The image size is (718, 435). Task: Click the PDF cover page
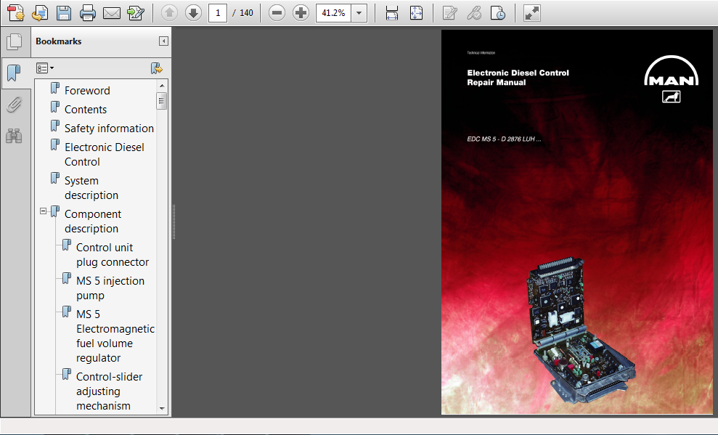click(577, 222)
